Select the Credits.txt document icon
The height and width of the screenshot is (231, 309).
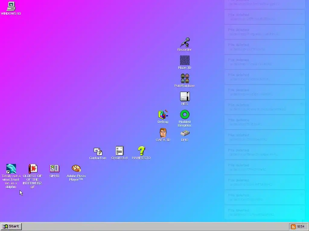(x=119, y=151)
